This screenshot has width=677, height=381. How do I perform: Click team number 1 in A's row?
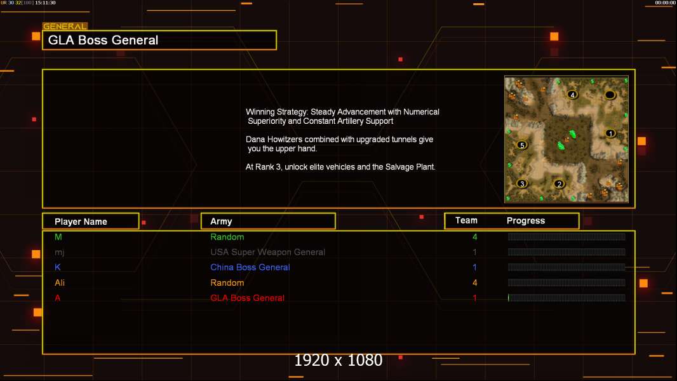point(474,298)
